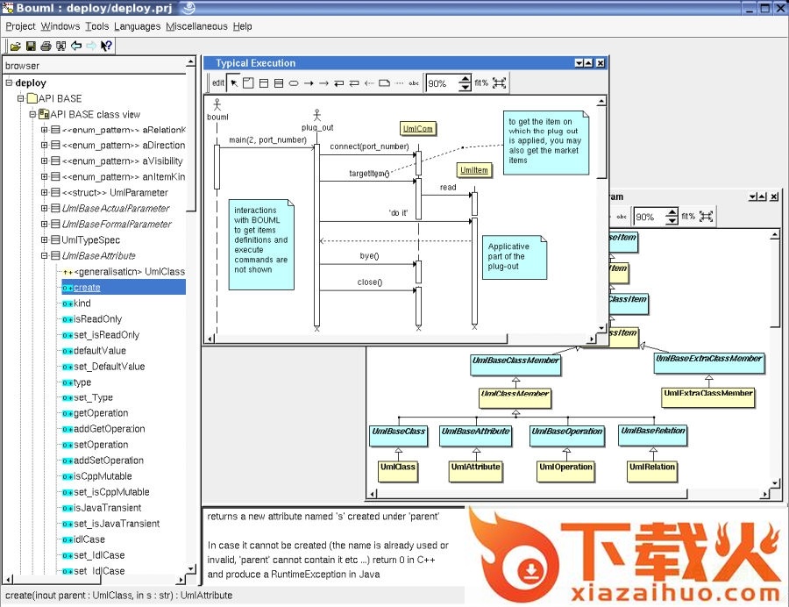
Task: Click fit% in the class diagram window
Action: coord(688,217)
